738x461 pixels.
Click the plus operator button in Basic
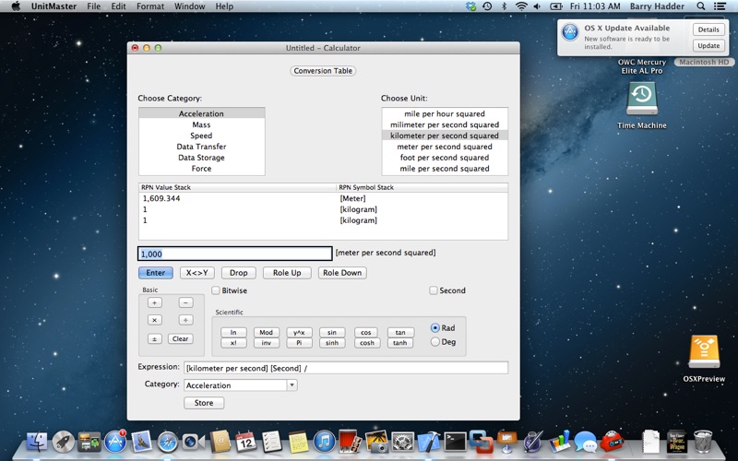[x=154, y=303]
